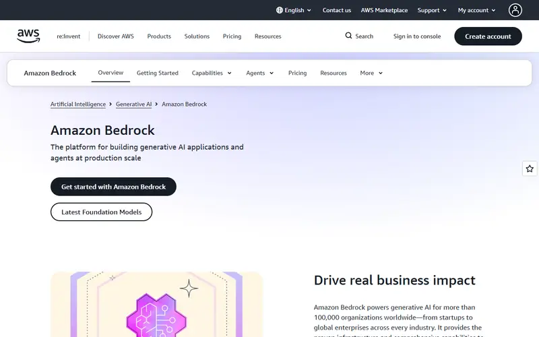This screenshot has width=539, height=337.
Task: Select the Overview tab
Action: pos(110,73)
